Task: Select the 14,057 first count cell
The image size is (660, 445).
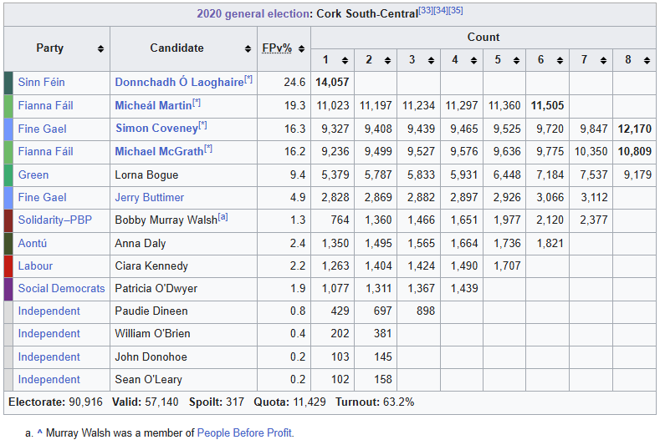Action: click(333, 83)
